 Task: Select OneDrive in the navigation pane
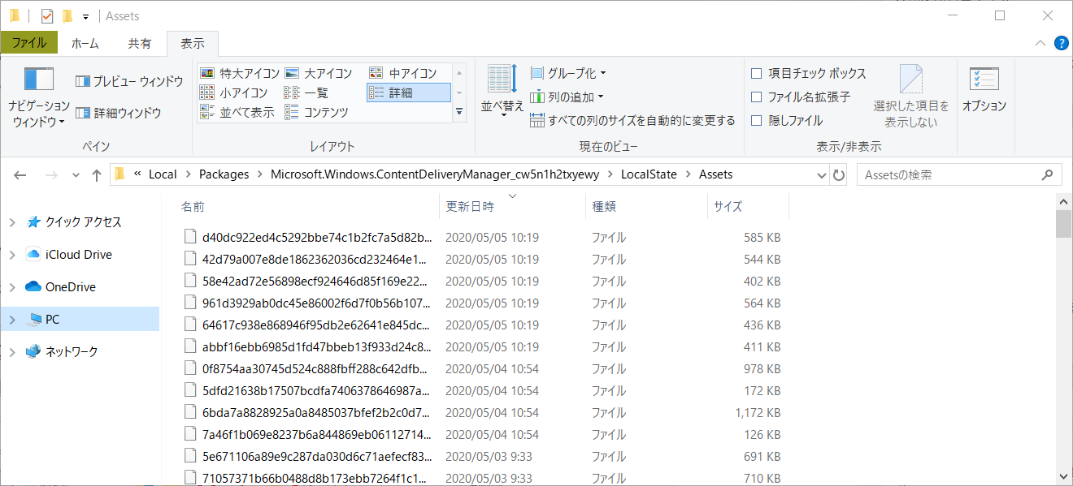coord(71,287)
